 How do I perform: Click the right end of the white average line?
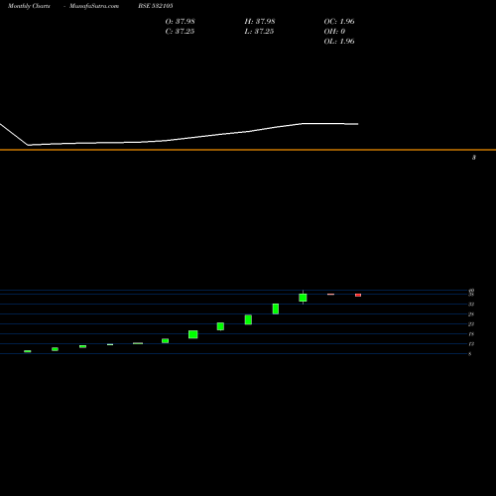358,124
